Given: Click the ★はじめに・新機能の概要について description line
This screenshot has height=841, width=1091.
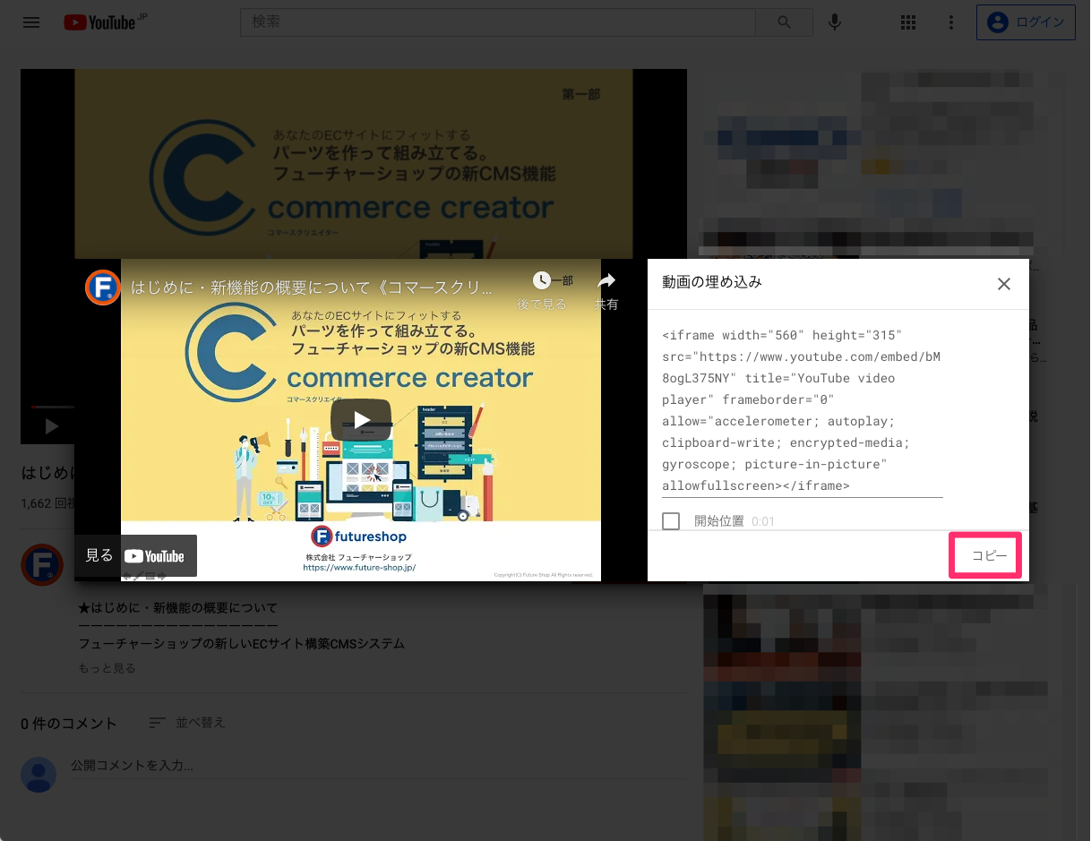Looking at the screenshot, I should click(178, 608).
